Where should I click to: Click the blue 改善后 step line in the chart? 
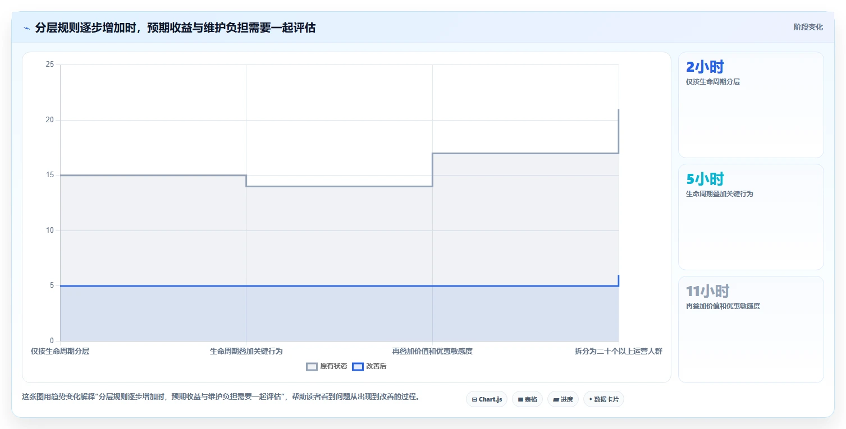[339, 286]
